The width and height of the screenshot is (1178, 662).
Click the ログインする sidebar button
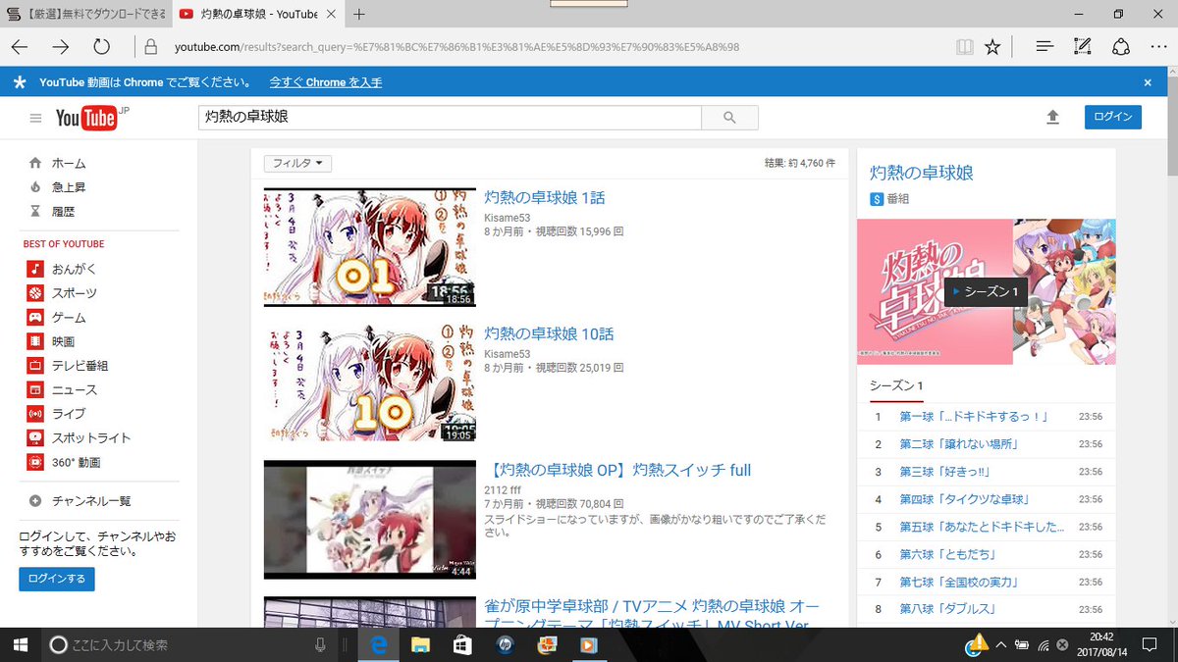pyautogui.click(x=57, y=579)
